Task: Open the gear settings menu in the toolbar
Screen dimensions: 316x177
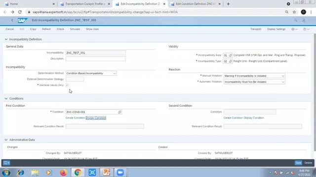Action: point(294,29)
